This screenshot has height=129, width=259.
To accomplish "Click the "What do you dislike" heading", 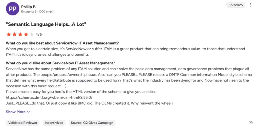I will point(60,63).
